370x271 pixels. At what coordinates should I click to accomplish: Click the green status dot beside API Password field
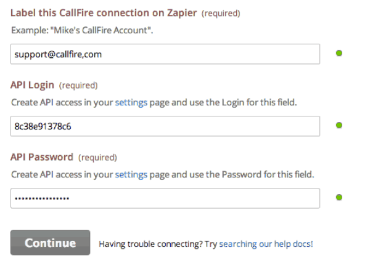point(339,197)
